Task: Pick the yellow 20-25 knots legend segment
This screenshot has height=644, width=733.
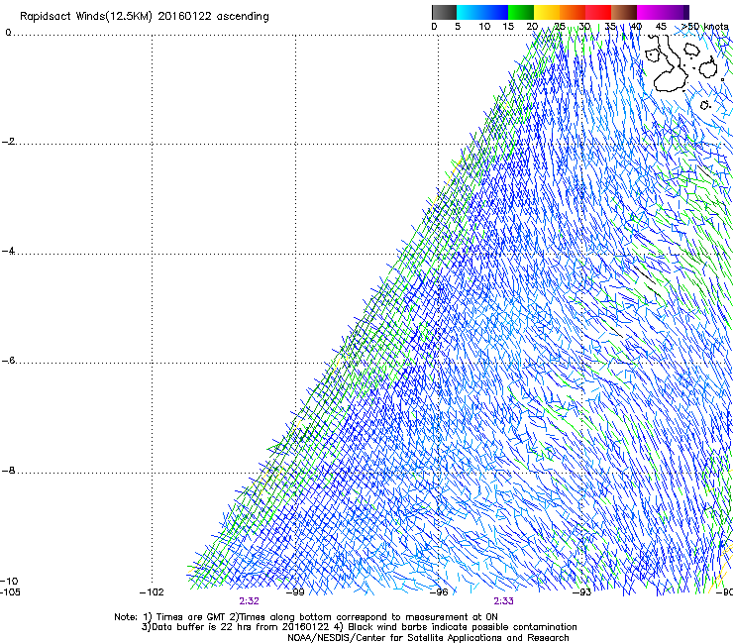Action: pyautogui.click(x=547, y=12)
